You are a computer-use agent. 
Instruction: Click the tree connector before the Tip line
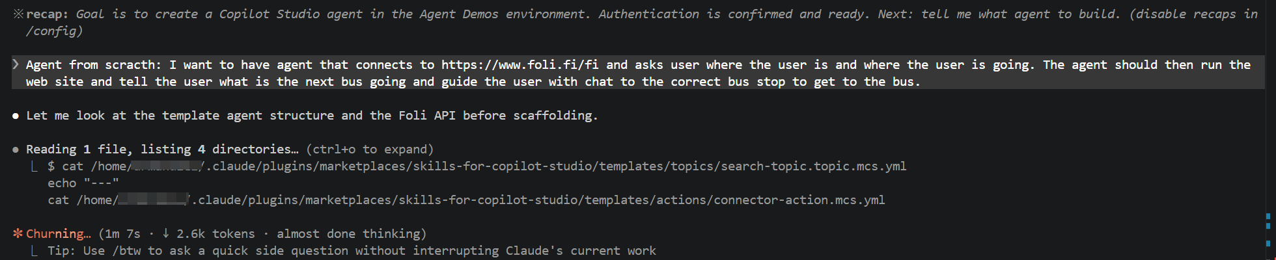click(34, 251)
